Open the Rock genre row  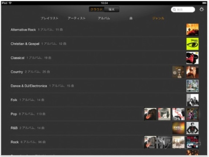point(104,142)
